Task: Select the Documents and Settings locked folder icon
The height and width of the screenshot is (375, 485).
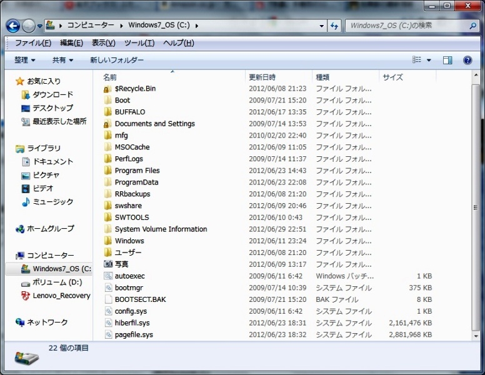Action: coord(107,124)
